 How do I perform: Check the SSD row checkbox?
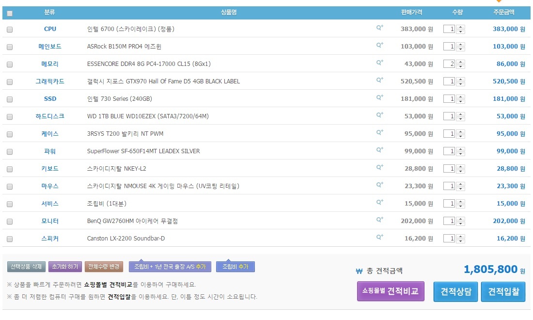pyautogui.click(x=10, y=99)
